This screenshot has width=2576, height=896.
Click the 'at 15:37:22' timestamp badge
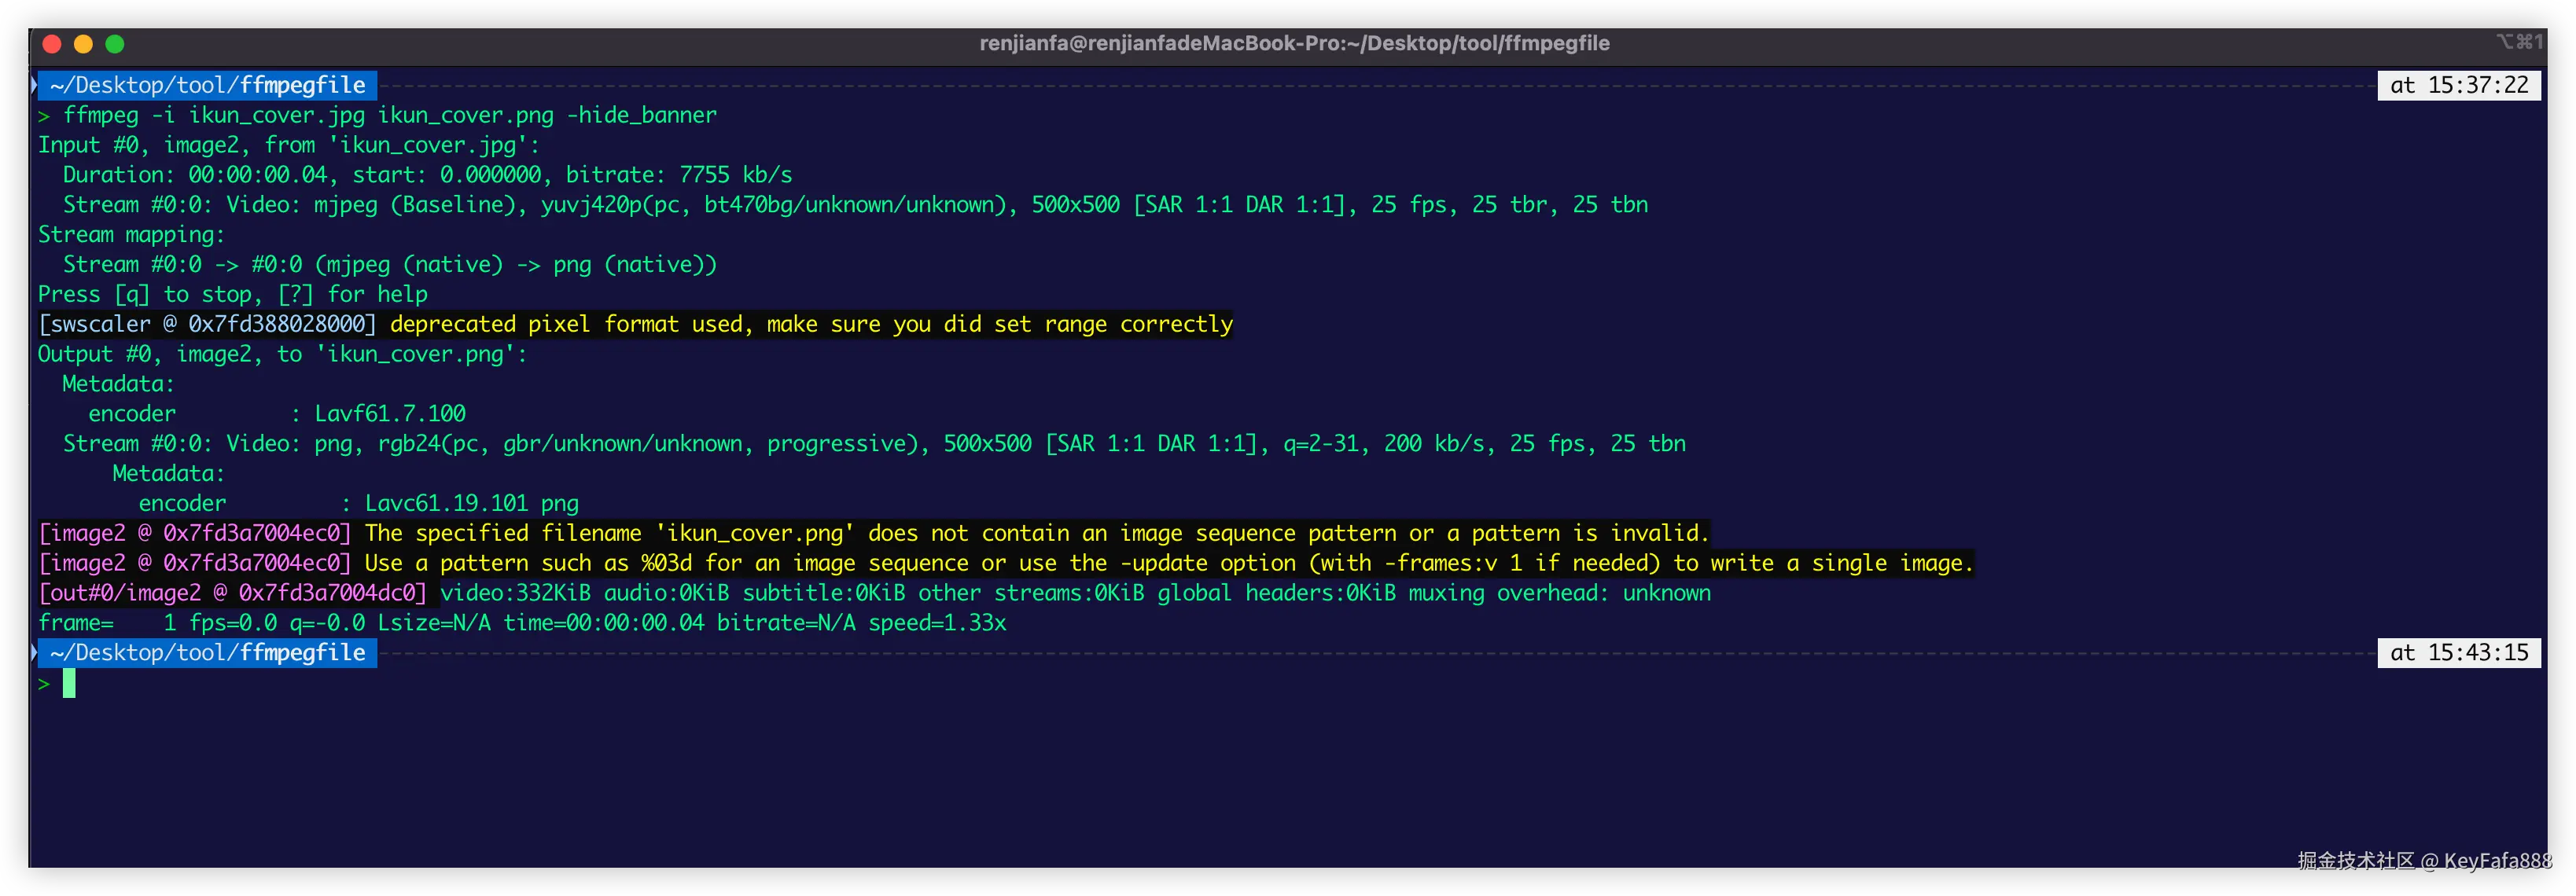2458,86
